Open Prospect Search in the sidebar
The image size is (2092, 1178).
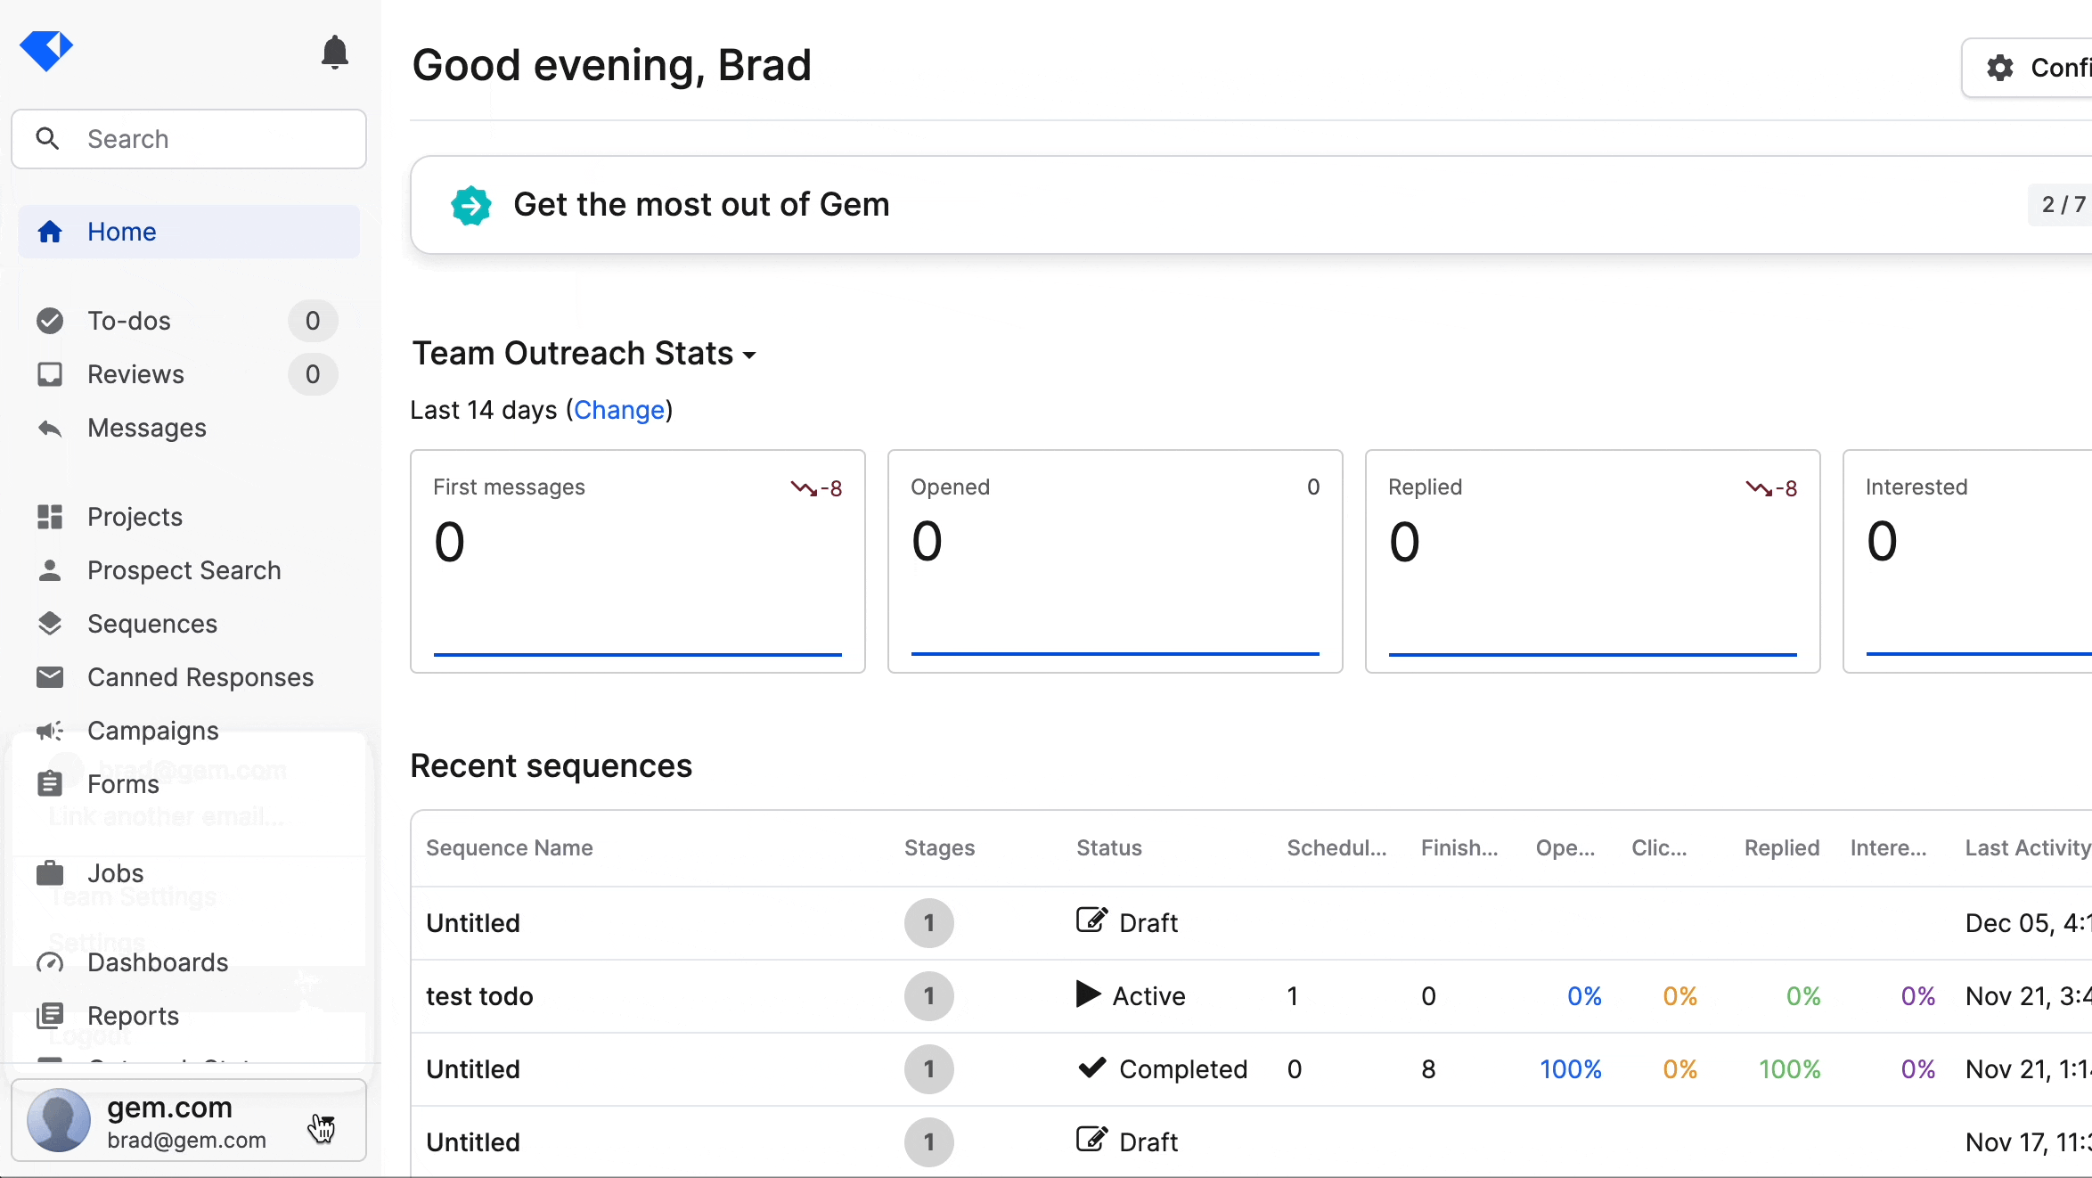pyautogui.click(x=184, y=570)
